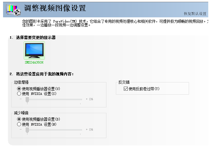Choose 使用 NVIDIA 设置(N) for noise reduction
The width and height of the screenshot is (211, 146).
19,124
